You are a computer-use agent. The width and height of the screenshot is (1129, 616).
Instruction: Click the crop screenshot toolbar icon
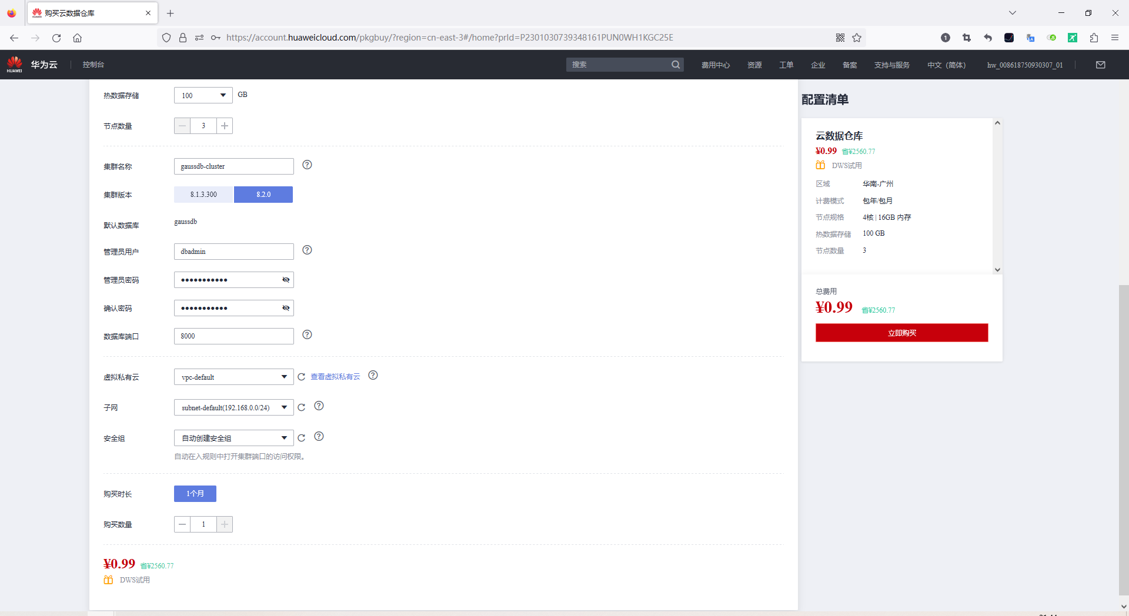pyautogui.click(x=967, y=38)
